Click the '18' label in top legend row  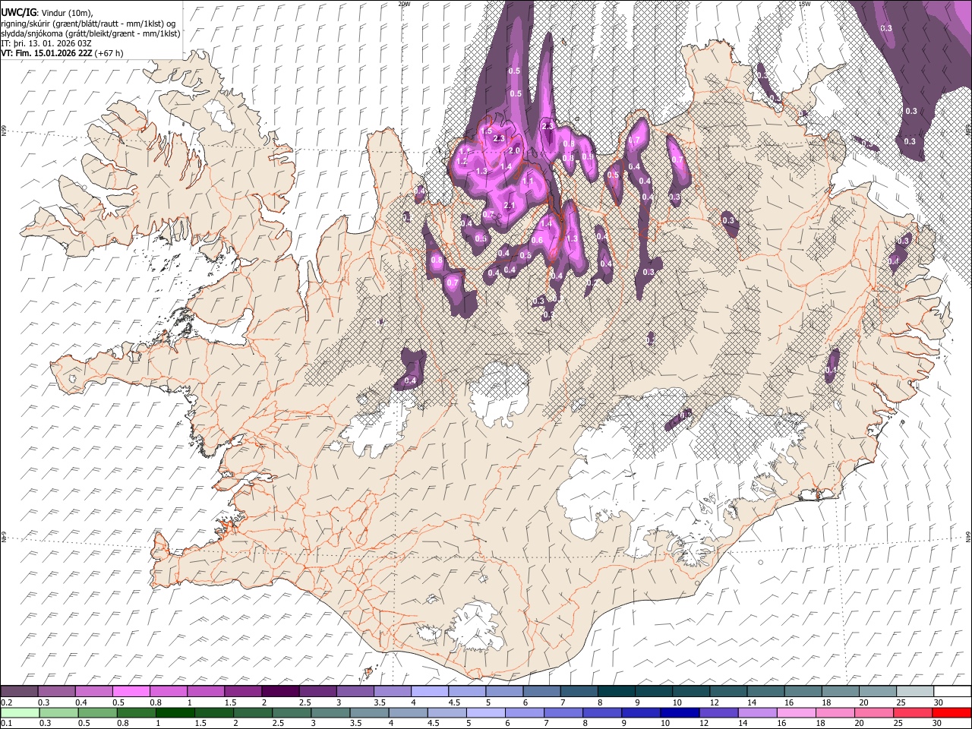click(825, 702)
